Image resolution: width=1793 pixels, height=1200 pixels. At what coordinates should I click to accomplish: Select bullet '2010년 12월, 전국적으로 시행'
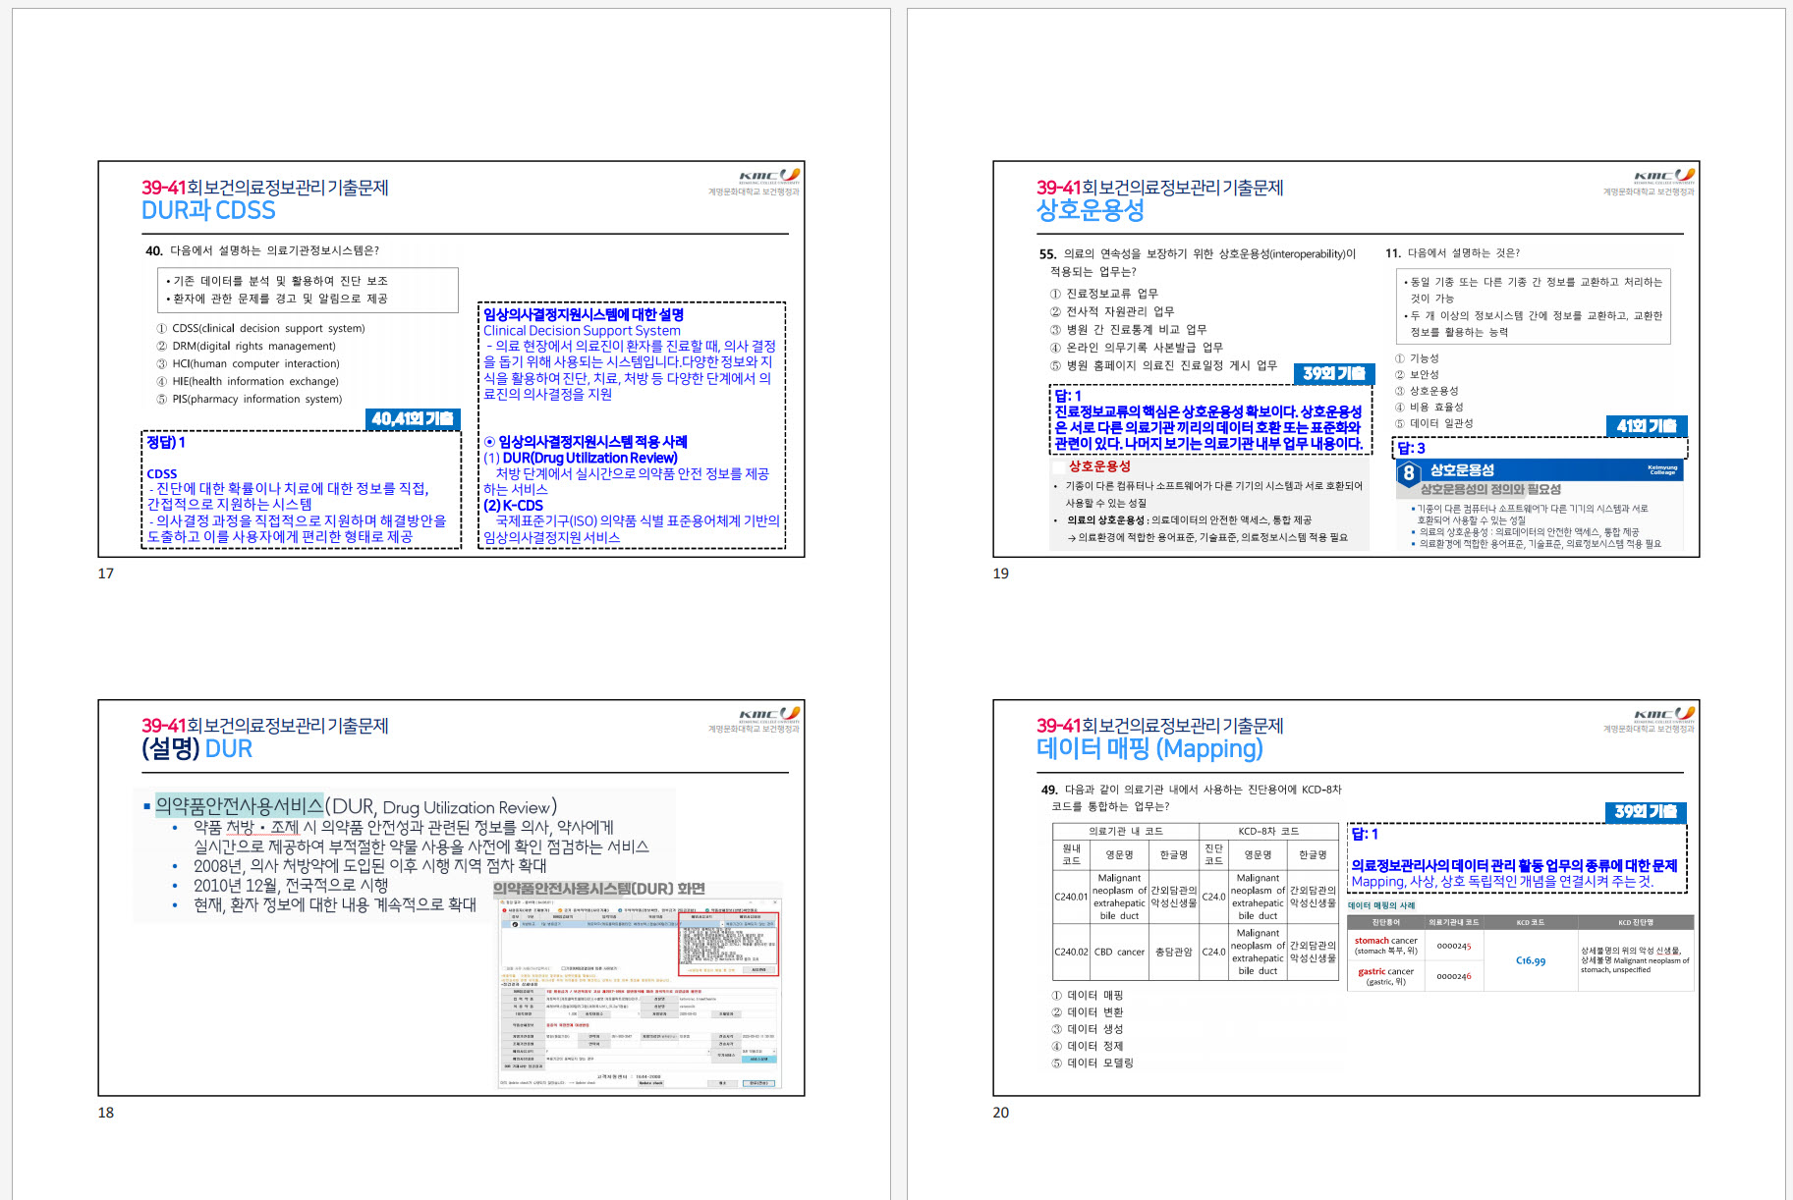291,885
